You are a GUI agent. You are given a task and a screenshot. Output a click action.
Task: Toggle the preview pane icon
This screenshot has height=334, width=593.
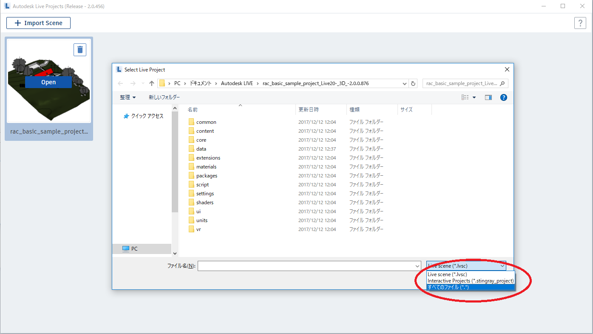click(x=488, y=97)
